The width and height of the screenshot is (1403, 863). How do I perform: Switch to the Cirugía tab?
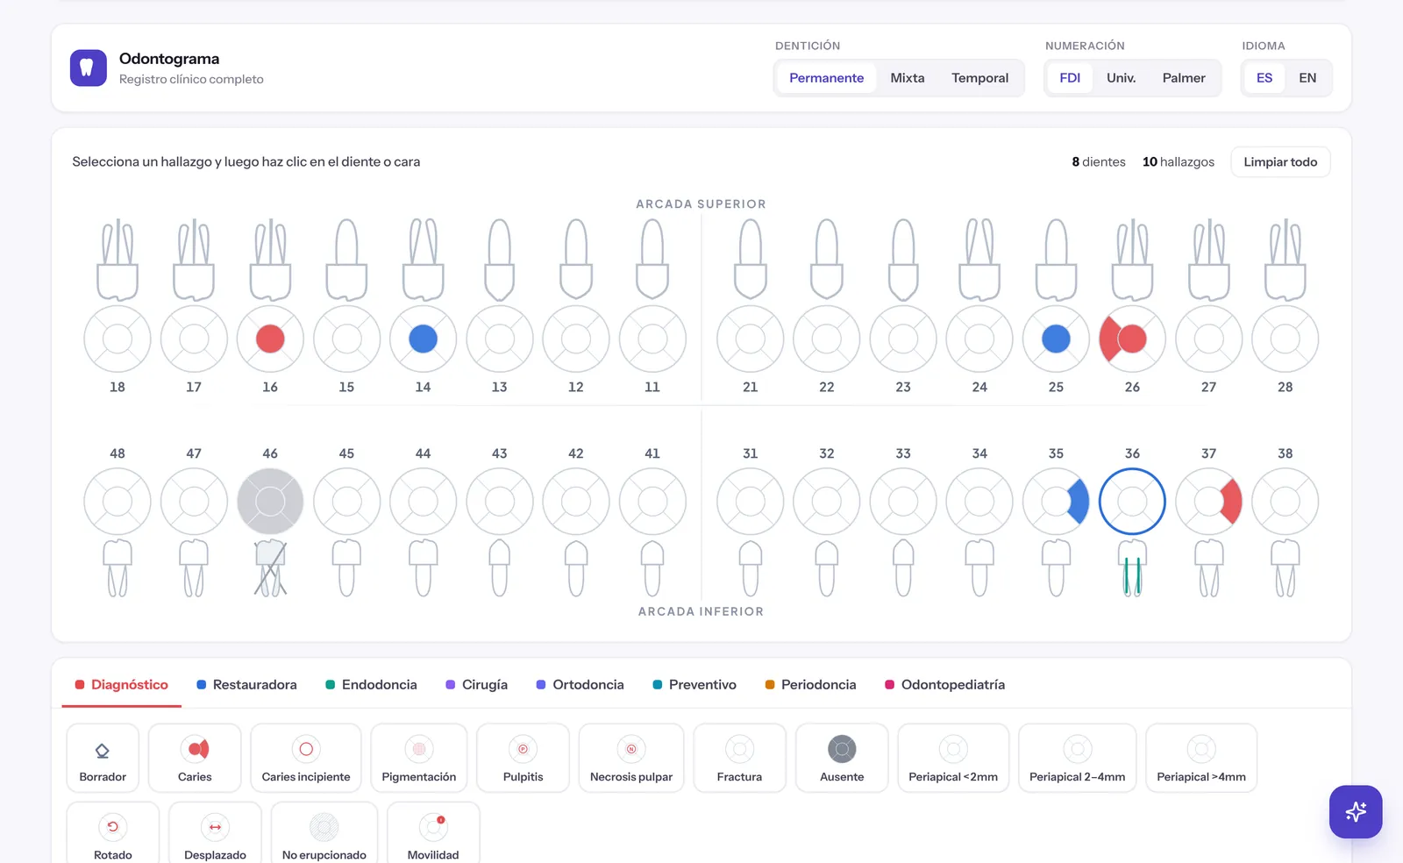477,685
